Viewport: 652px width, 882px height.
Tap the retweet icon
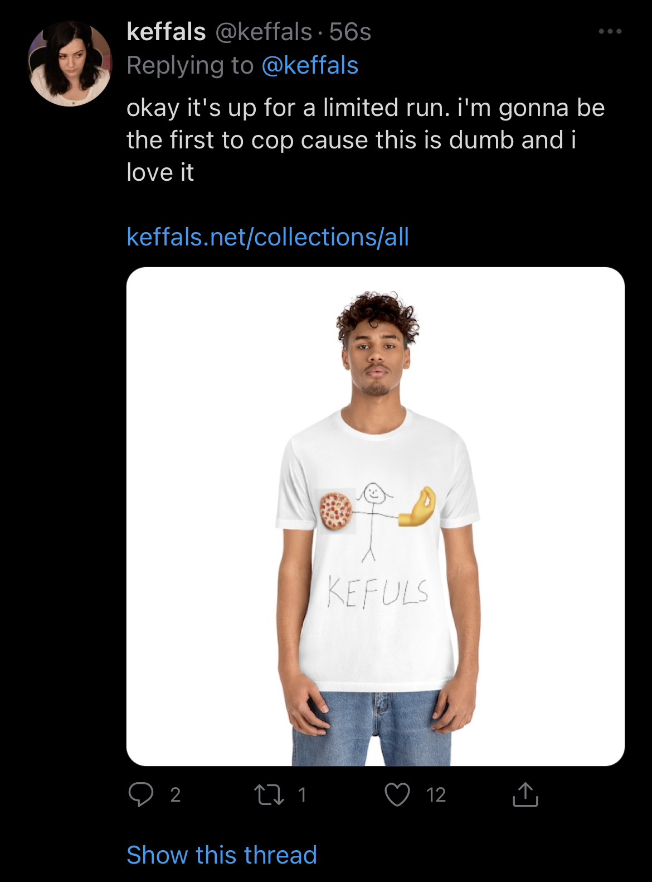tap(269, 794)
